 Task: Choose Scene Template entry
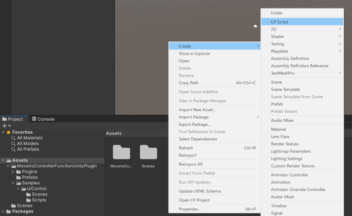[x=302, y=90]
